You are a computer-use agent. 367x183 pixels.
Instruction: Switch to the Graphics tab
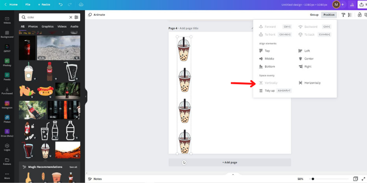[48, 27]
